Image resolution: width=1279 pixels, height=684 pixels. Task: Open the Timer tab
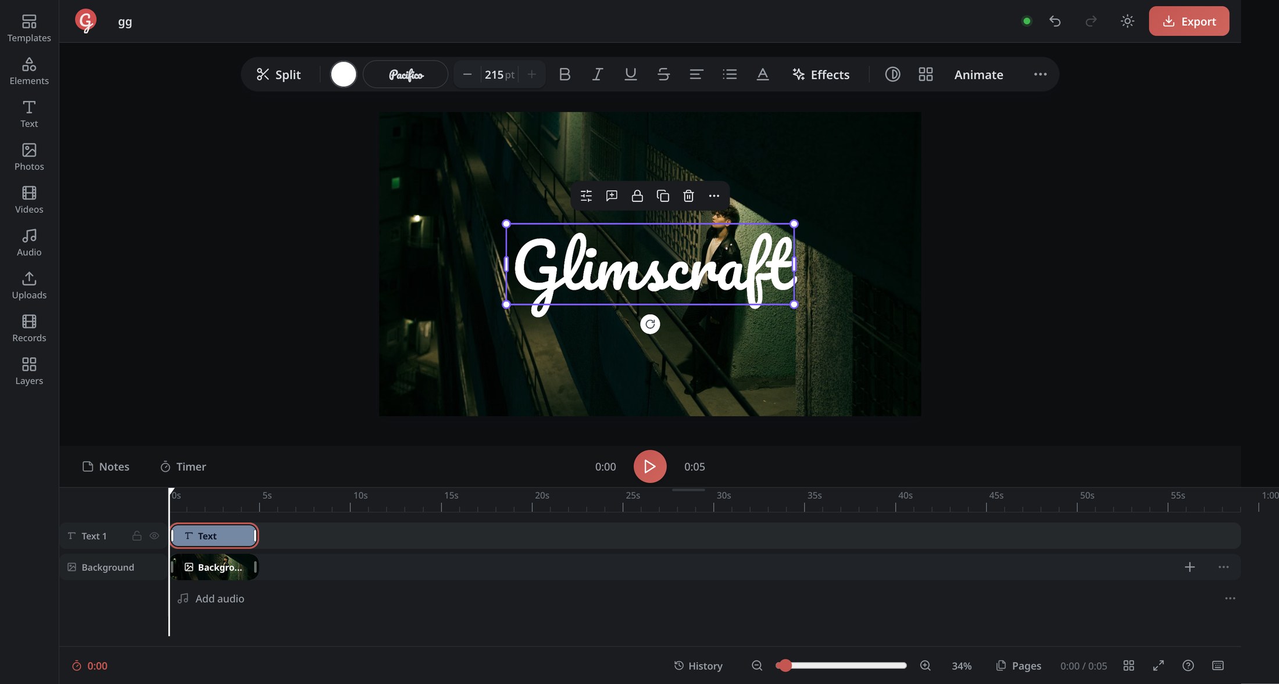click(x=183, y=466)
